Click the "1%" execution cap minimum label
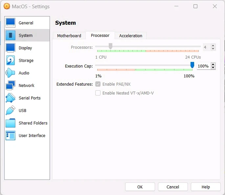The height and width of the screenshot is (195, 225). (99, 76)
